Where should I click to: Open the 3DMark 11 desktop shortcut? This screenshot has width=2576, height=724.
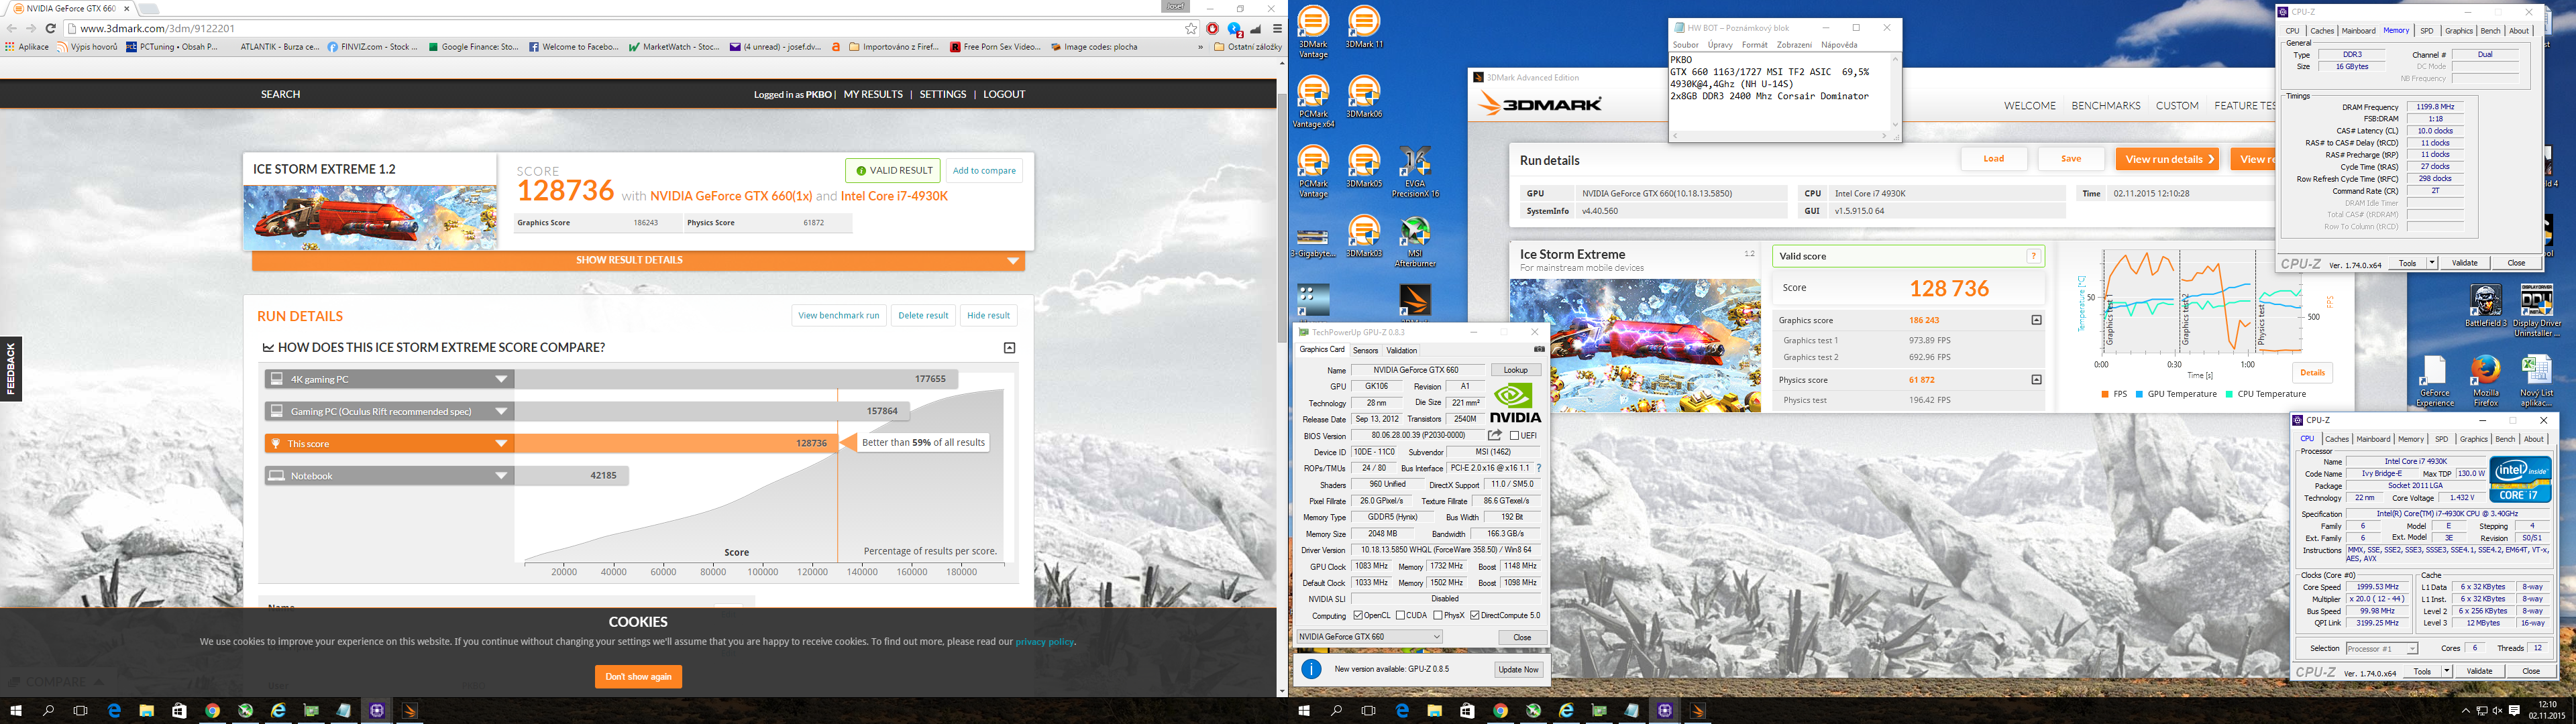1364,27
